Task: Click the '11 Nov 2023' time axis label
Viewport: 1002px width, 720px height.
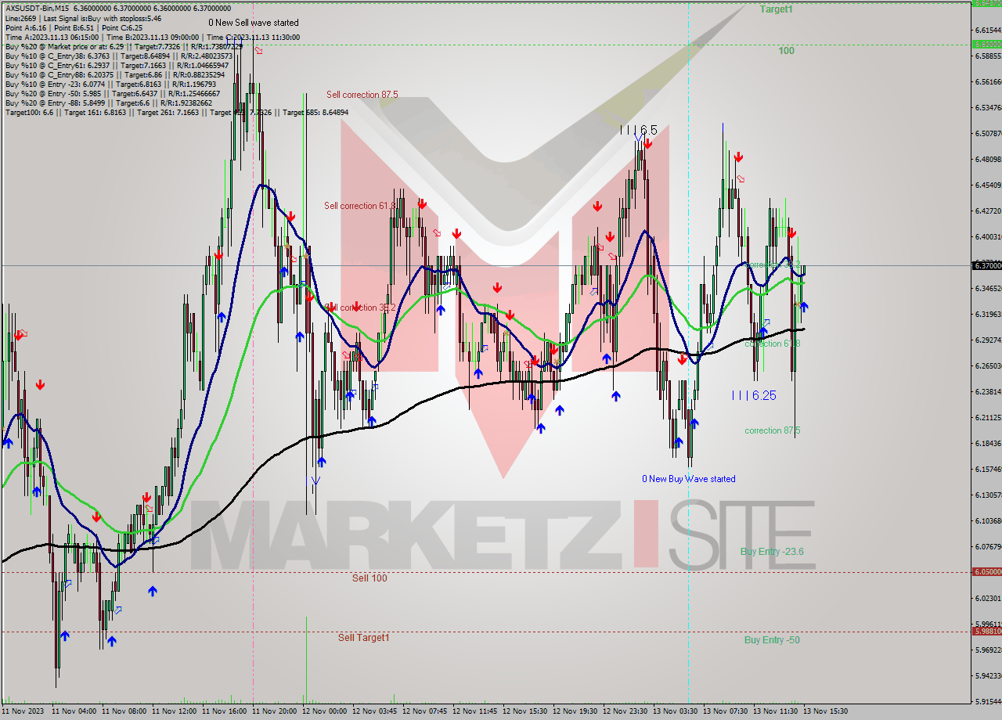Action: tap(21, 711)
